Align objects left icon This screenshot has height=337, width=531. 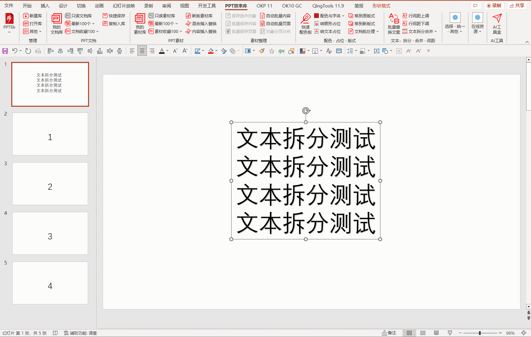[x=51, y=51]
